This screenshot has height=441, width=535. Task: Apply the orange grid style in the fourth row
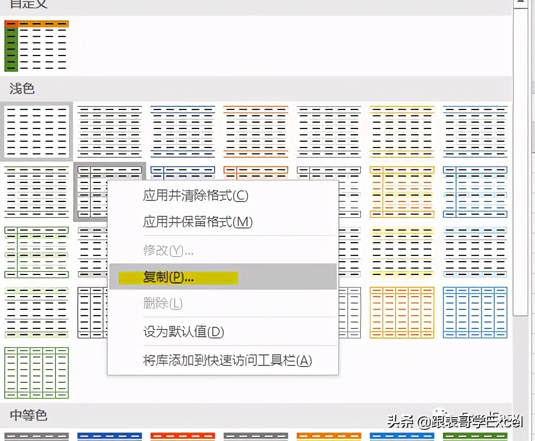[x=402, y=313]
